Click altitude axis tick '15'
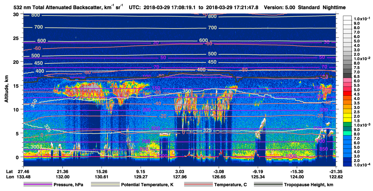 tap(17, 85)
